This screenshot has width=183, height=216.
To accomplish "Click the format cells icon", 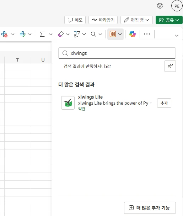I will coord(23,34).
